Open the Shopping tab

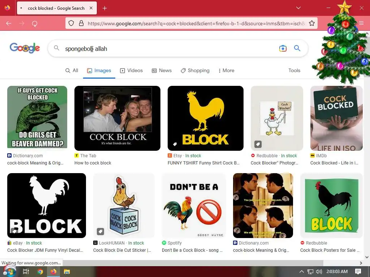pos(195,70)
